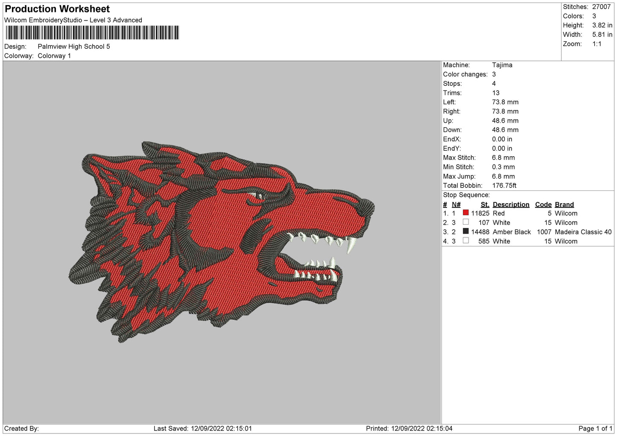Click the white swatch in stop 2 row
The width and height of the screenshot is (617, 436).
tap(465, 222)
